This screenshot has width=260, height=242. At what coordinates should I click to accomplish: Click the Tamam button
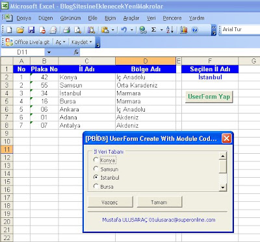pyautogui.click(x=159, y=202)
